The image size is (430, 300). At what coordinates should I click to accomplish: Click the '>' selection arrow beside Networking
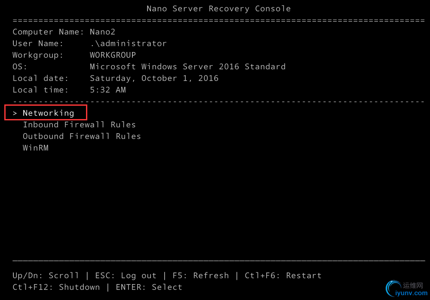click(15, 113)
